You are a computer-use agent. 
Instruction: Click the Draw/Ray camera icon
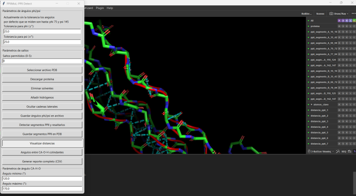(x=332, y=14)
